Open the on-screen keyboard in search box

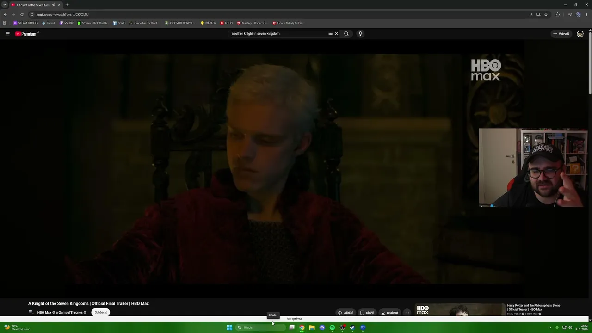coord(330,34)
